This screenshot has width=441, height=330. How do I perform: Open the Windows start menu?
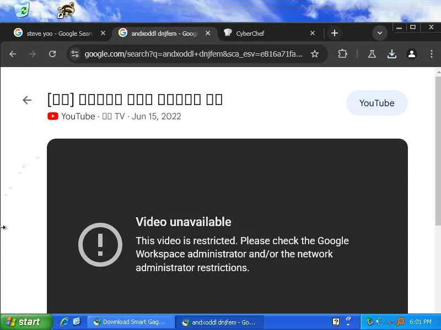click(26, 322)
